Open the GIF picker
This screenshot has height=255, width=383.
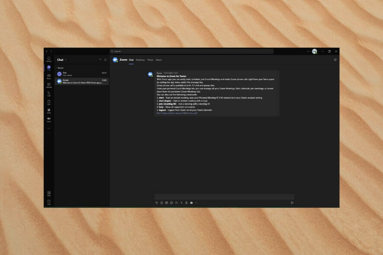[166, 202]
